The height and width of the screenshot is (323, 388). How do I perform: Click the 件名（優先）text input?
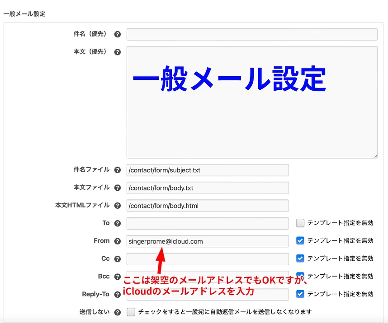point(251,34)
